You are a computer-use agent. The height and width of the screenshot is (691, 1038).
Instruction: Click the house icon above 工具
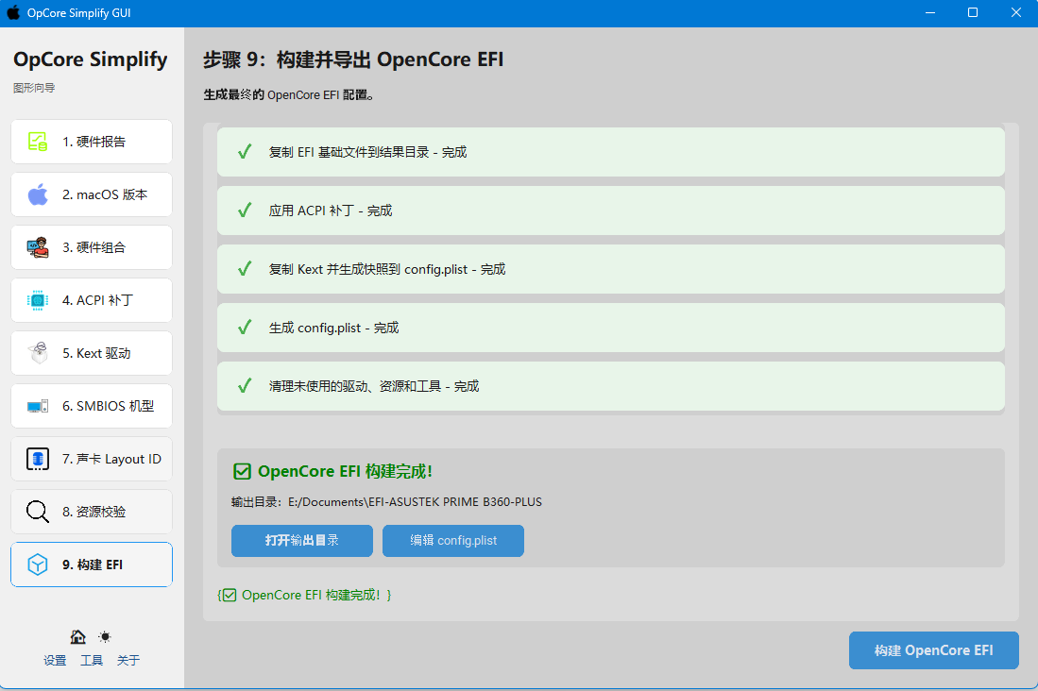(x=78, y=637)
